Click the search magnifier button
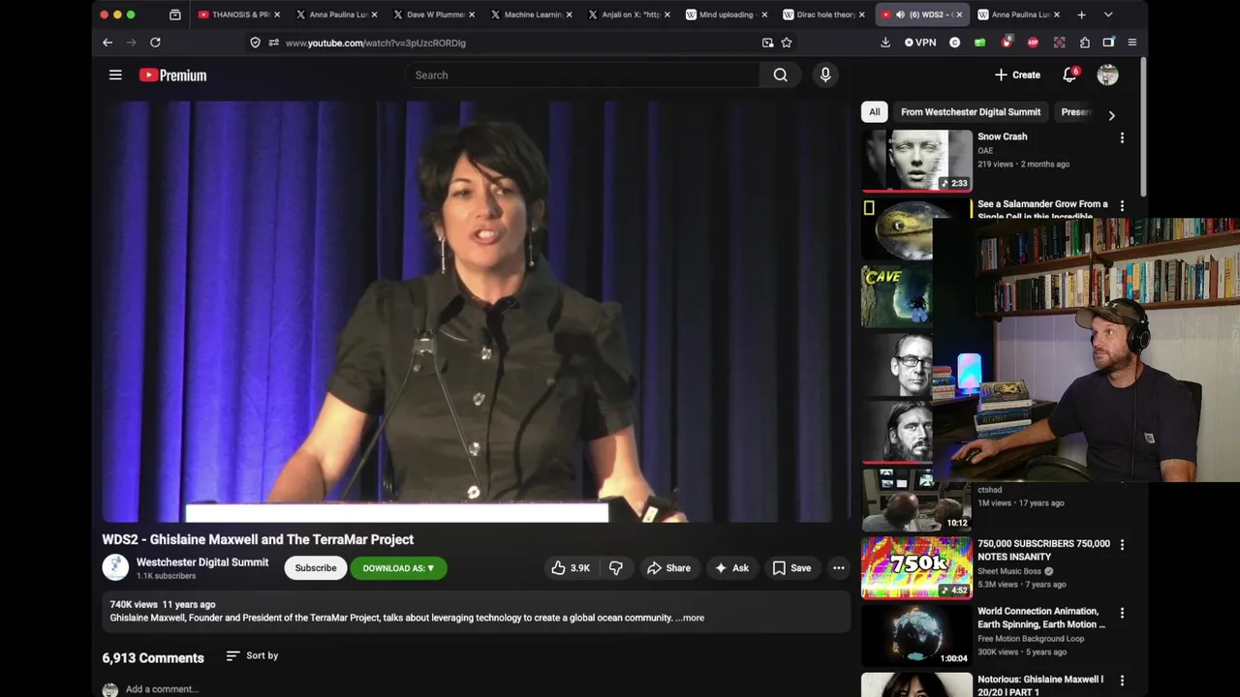The image size is (1240, 697). click(780, 75)
